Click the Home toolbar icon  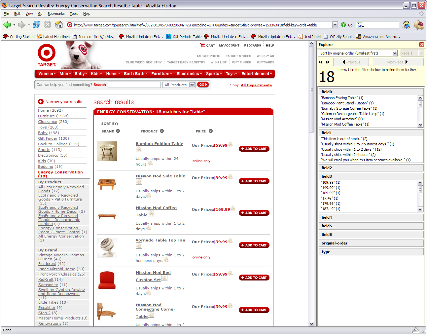click(x=59, y=25)
